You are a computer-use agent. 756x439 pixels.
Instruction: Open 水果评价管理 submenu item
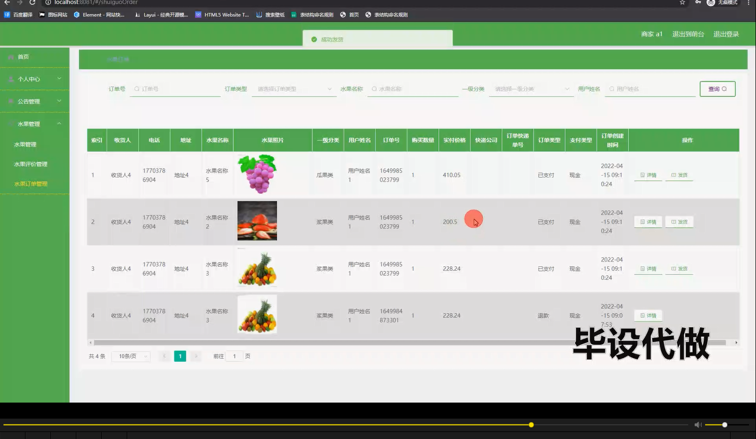click(x=30, y=164)
